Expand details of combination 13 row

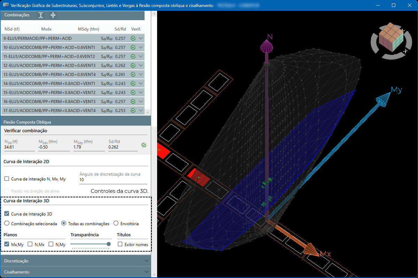point(141,74)
